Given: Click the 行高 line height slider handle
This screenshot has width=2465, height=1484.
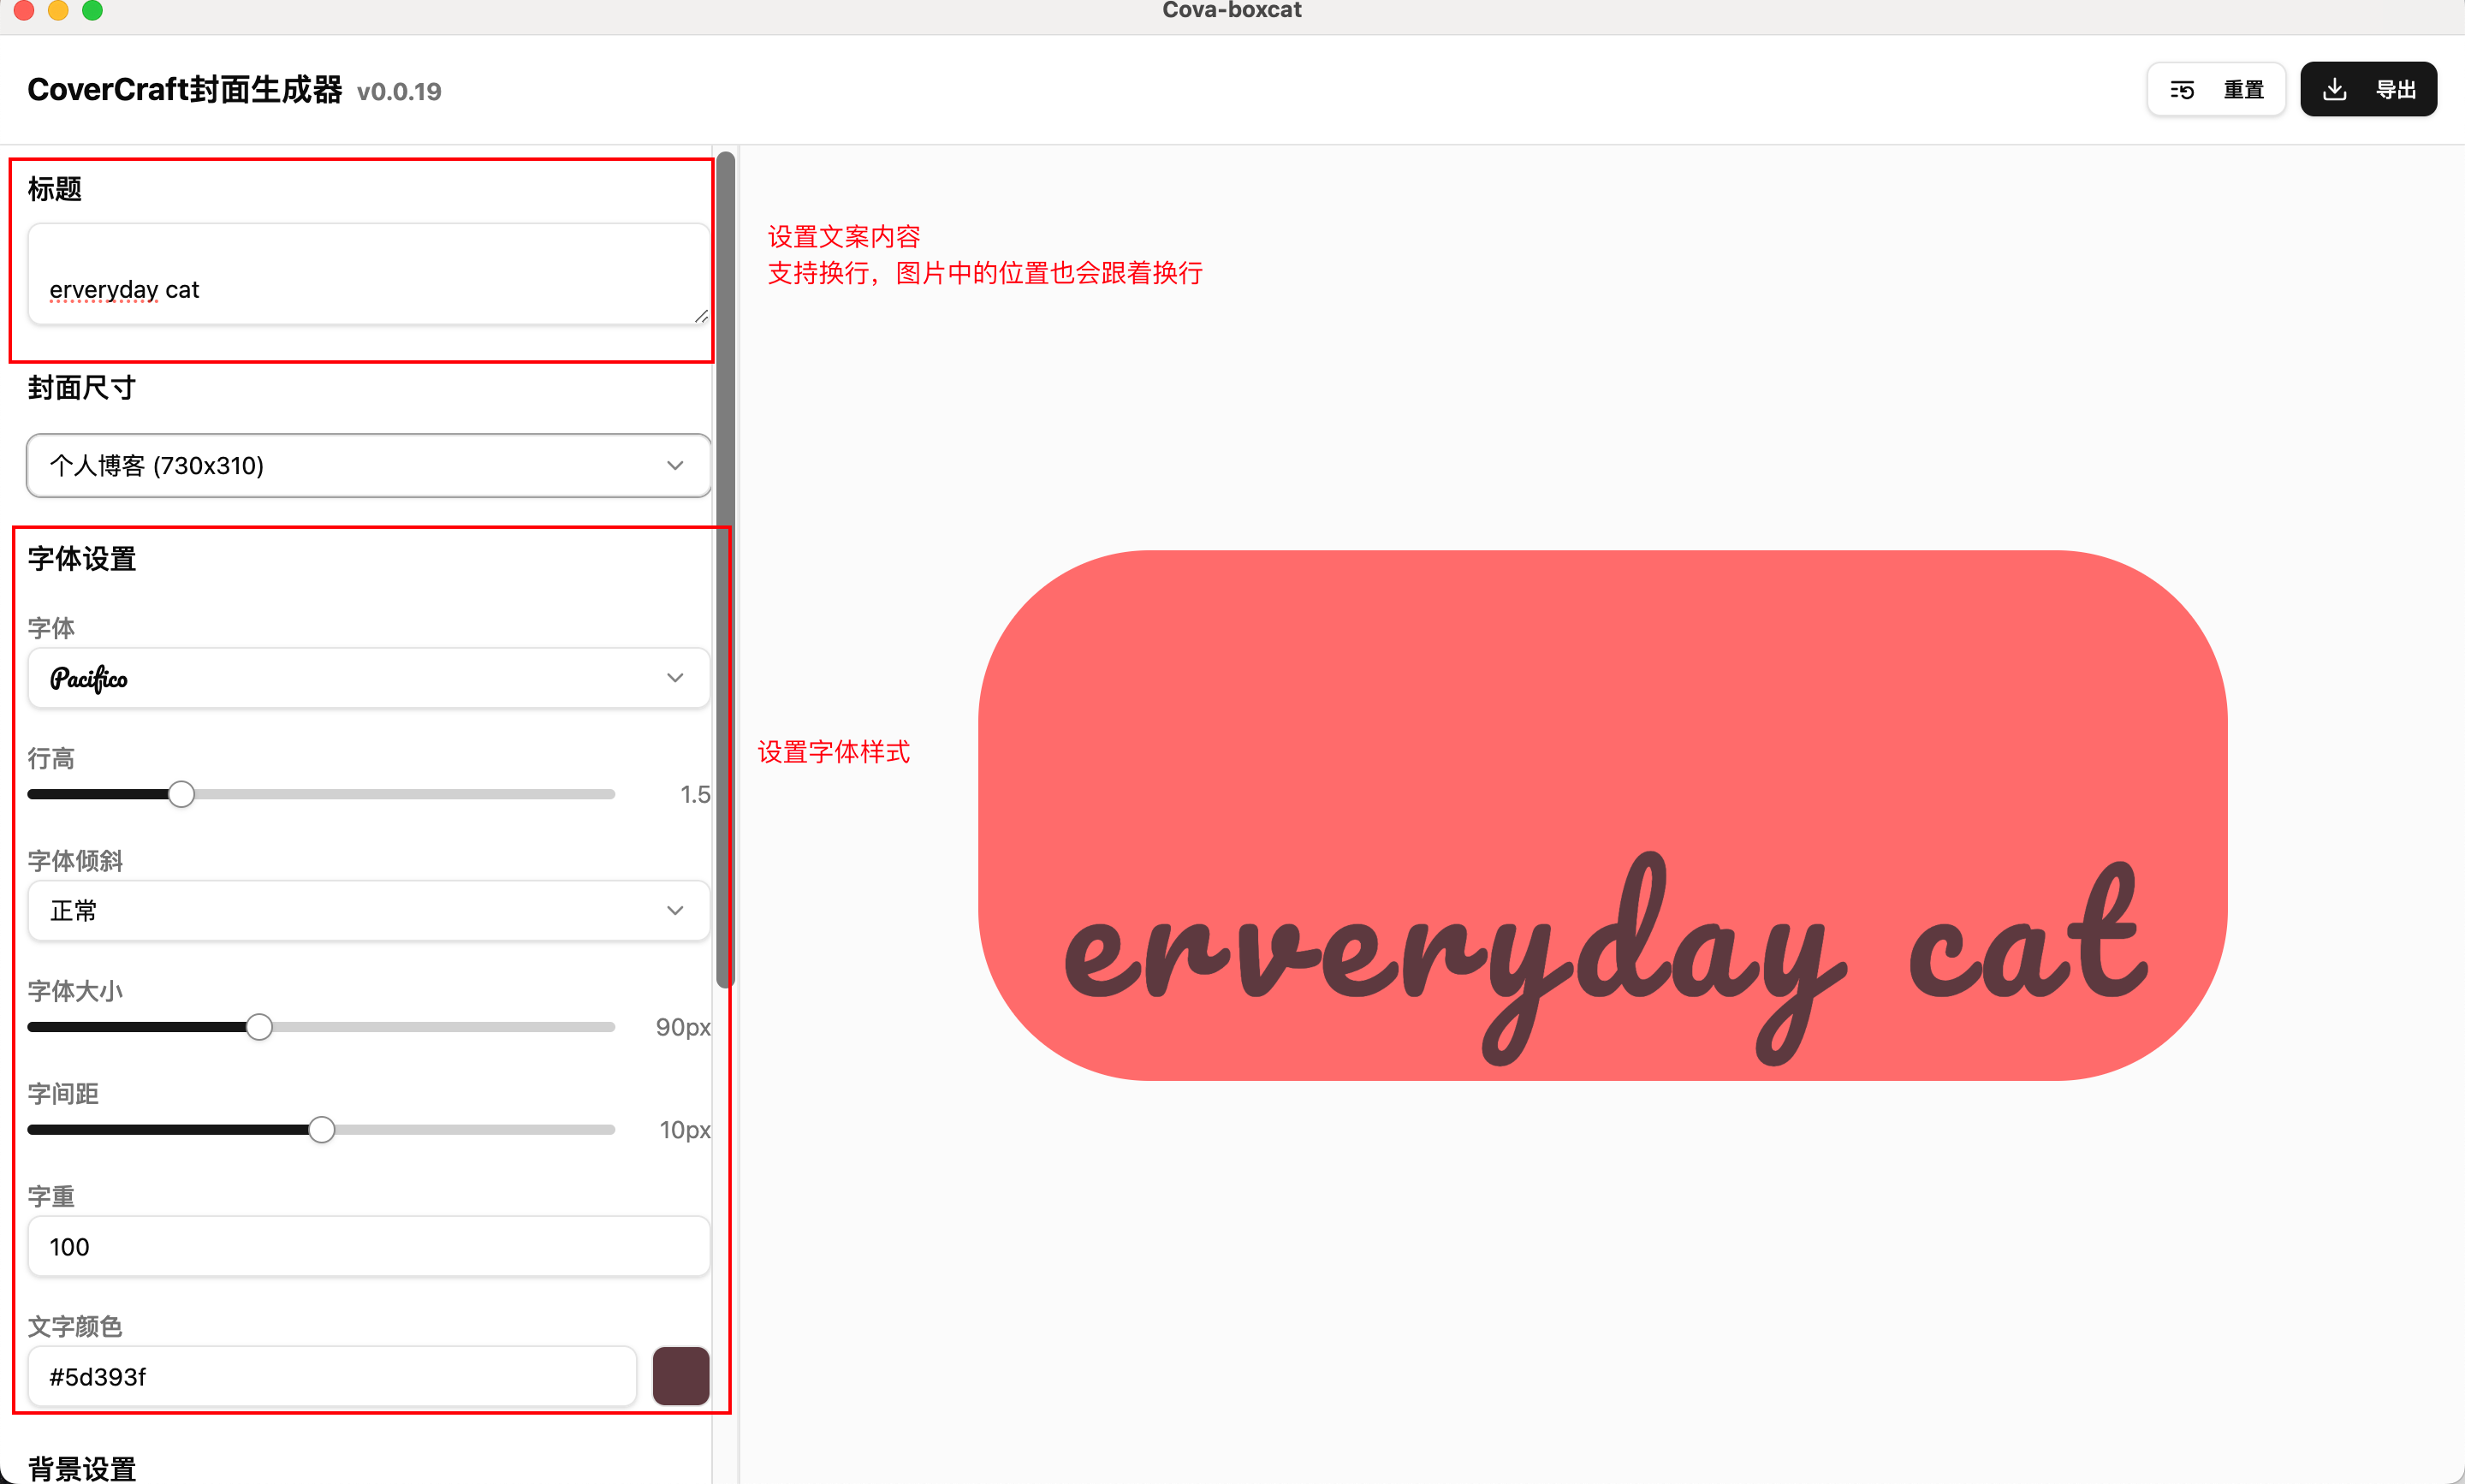Looking at the screenshot, I should tap(181, 795).
